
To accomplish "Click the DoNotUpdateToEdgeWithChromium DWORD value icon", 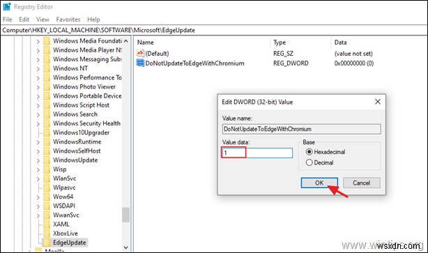I will [x=140, y=63].
